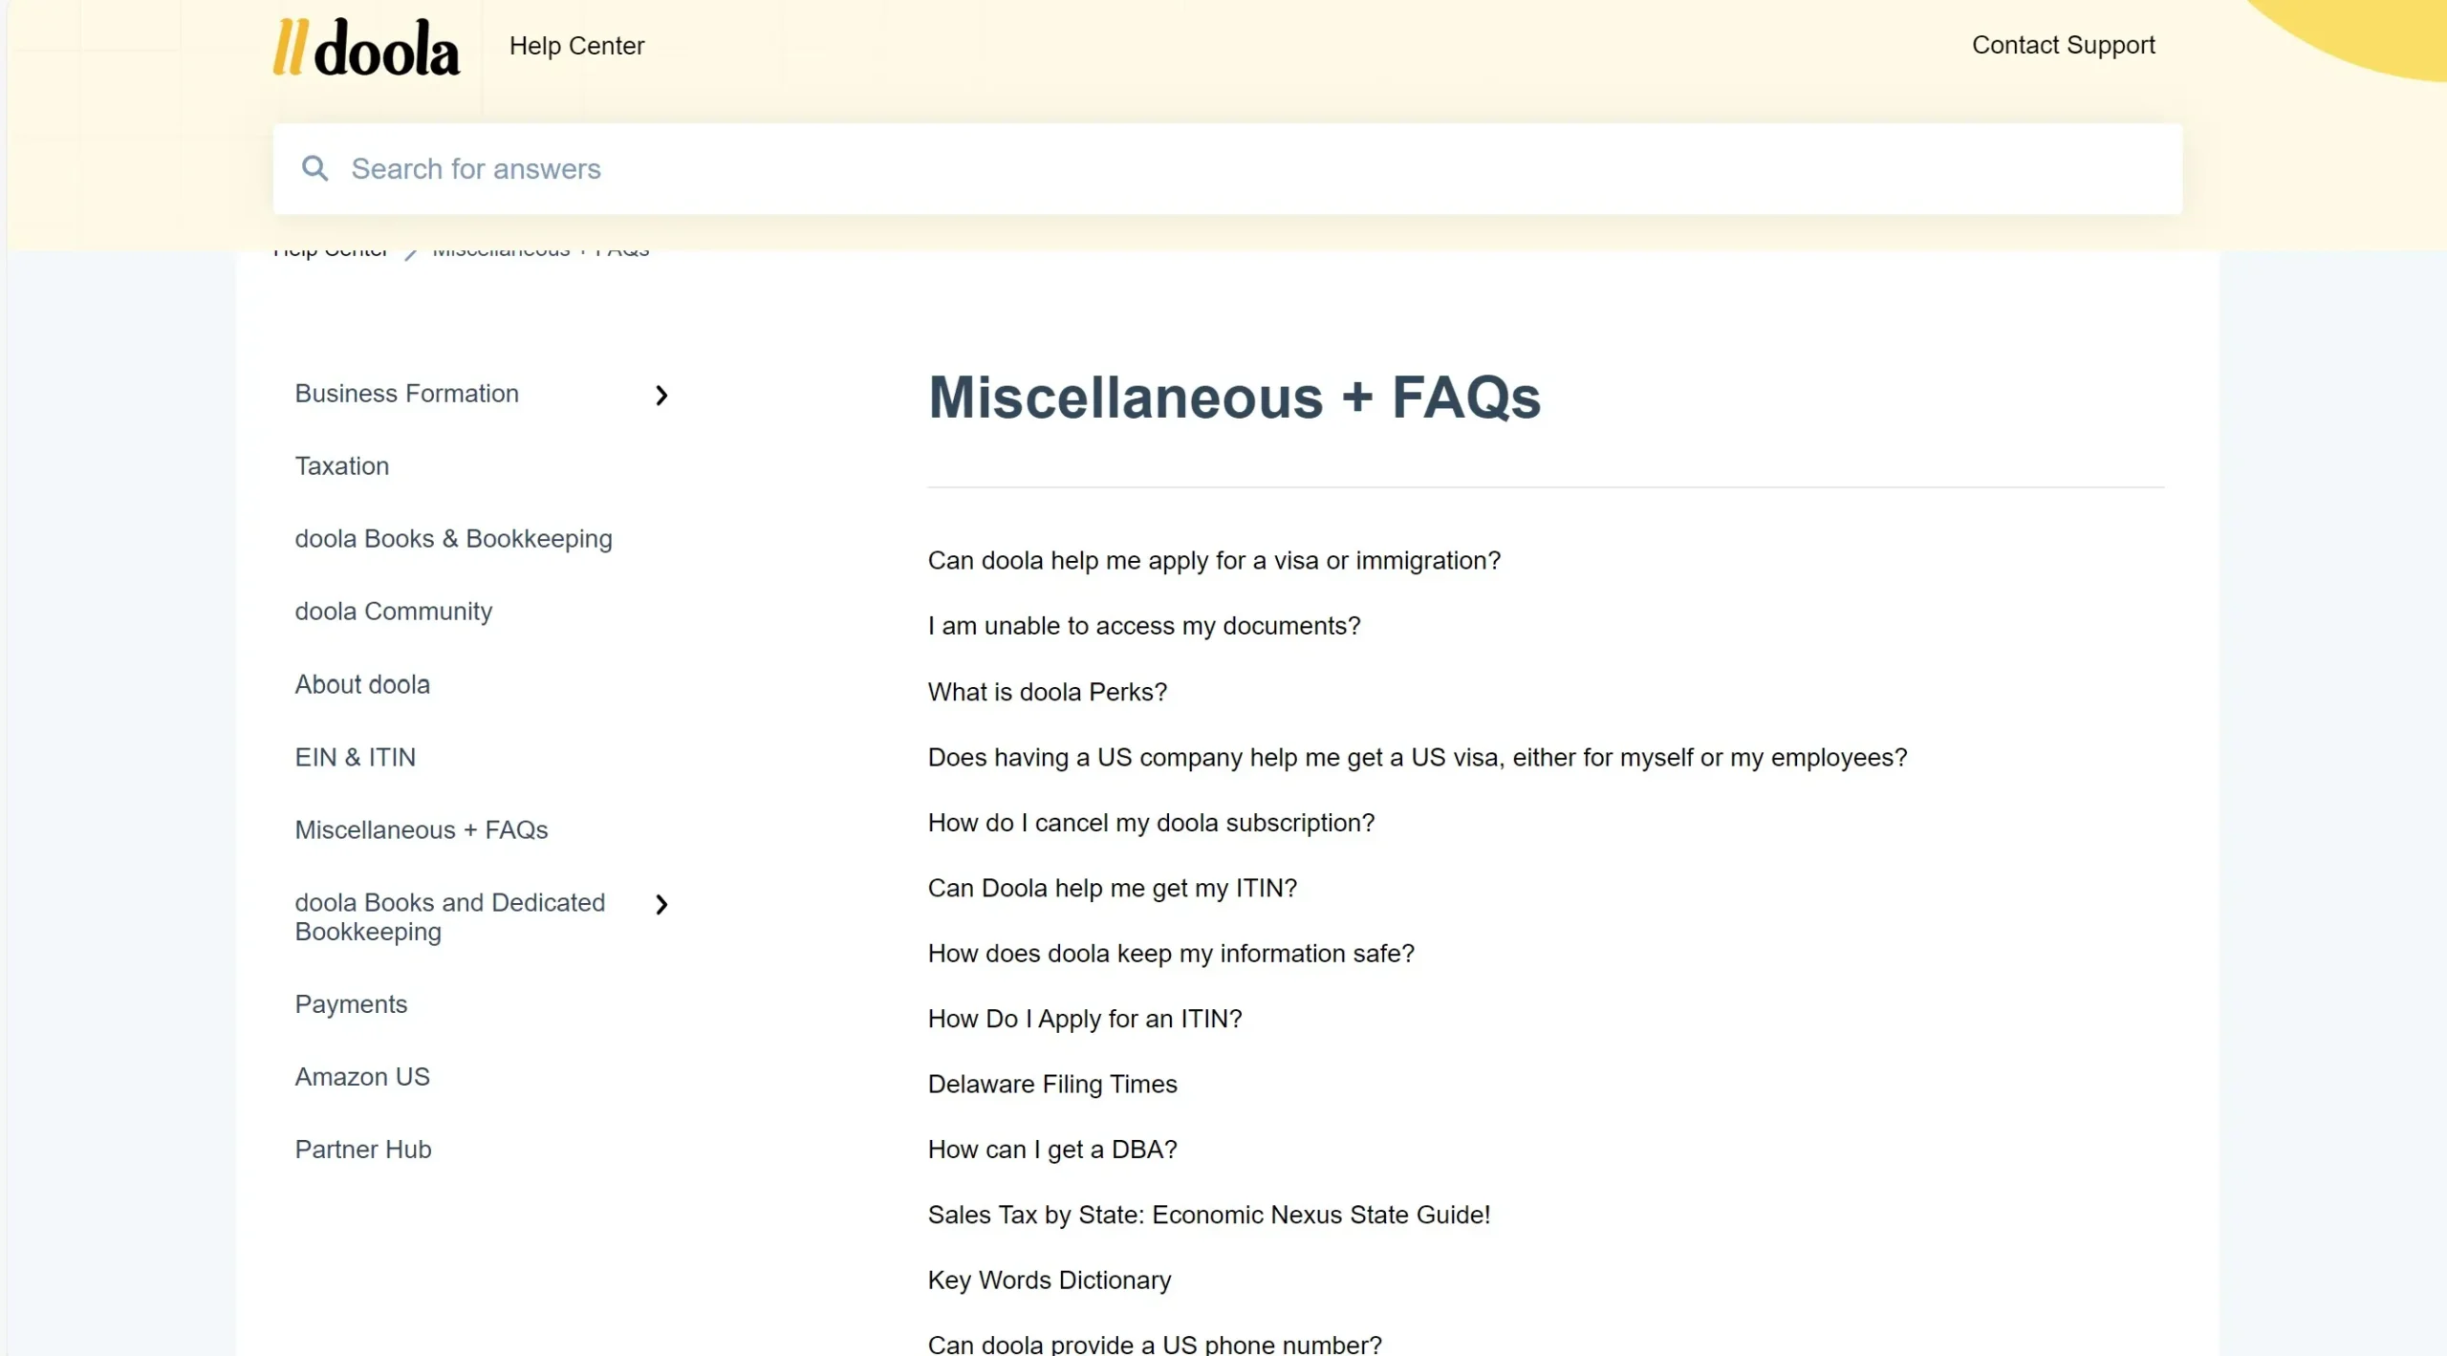Open 'What is doola Perks?' article
Viewport: 2447px width, 1356px height.
coord(1047,691)
